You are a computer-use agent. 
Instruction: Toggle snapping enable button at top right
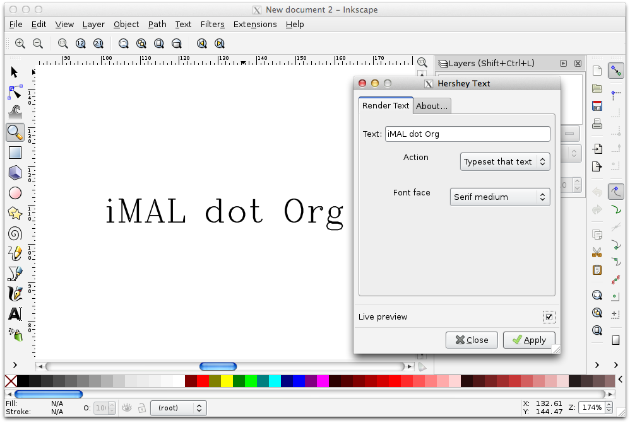click(x=615, y=71)
